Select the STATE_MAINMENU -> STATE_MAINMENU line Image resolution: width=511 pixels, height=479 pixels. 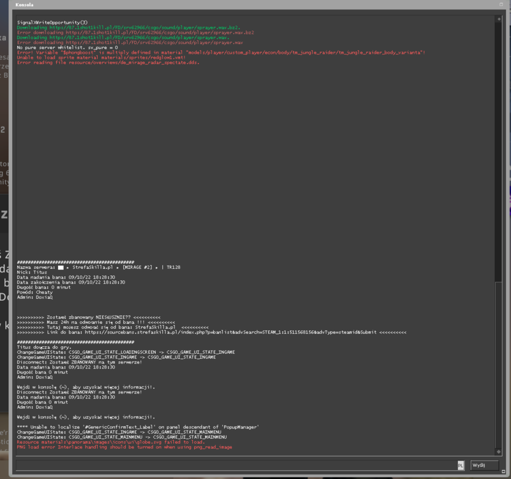pos(122,437)
